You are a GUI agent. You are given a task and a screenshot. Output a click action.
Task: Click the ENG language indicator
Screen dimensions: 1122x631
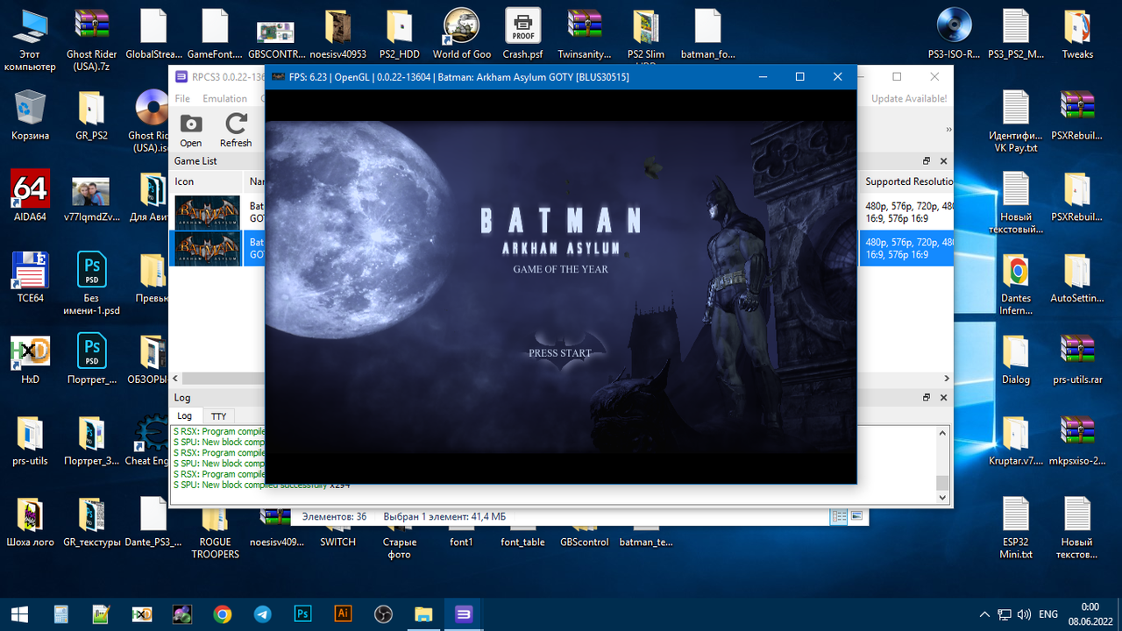coord(1047,614)
